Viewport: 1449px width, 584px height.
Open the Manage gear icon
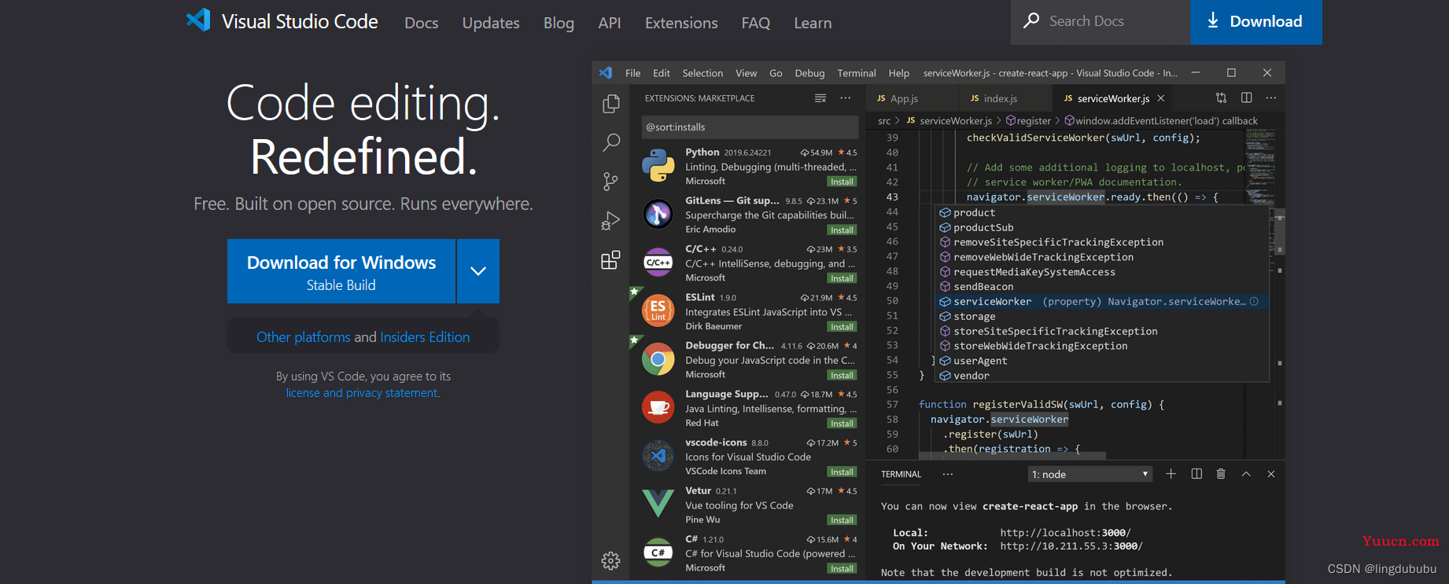611,560
